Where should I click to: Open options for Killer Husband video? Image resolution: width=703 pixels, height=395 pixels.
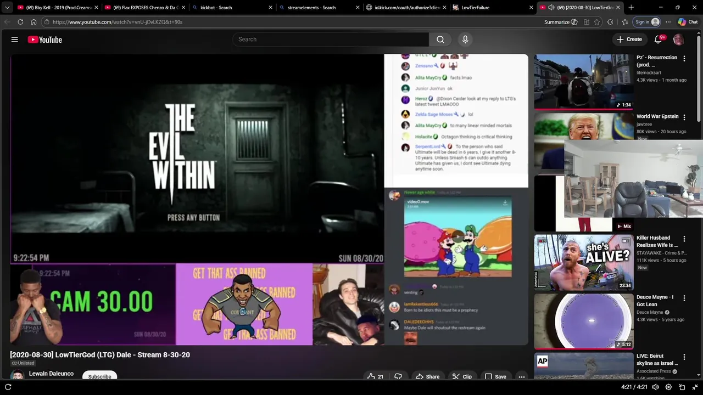(x=684, y=239)
